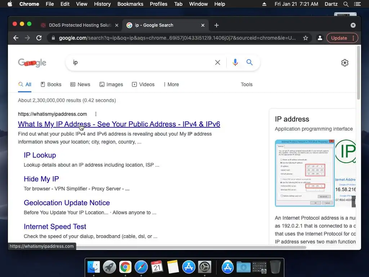Submit search with the magnifier icon
This screenshot has height=277, width=369.
[249, 62]
